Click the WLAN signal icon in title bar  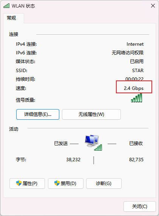point(6,6)
